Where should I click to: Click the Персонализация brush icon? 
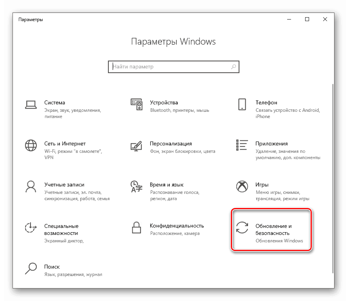[136, 146]
